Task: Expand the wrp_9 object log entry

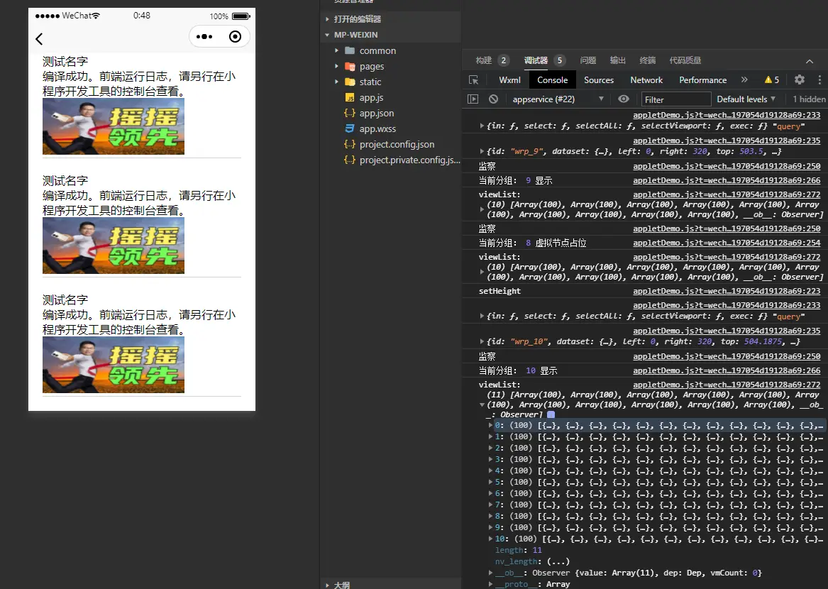Action: (482, 151)
